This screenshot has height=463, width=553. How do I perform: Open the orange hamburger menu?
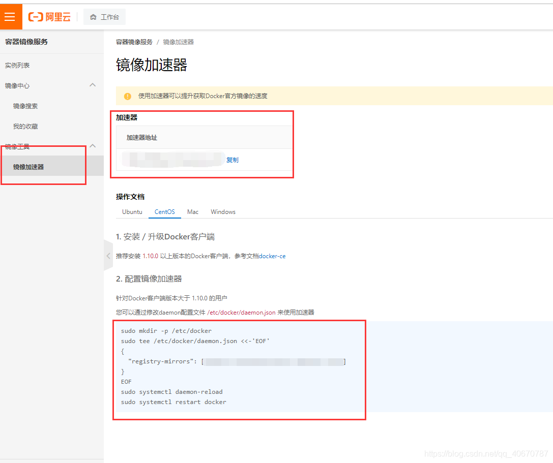10,17
